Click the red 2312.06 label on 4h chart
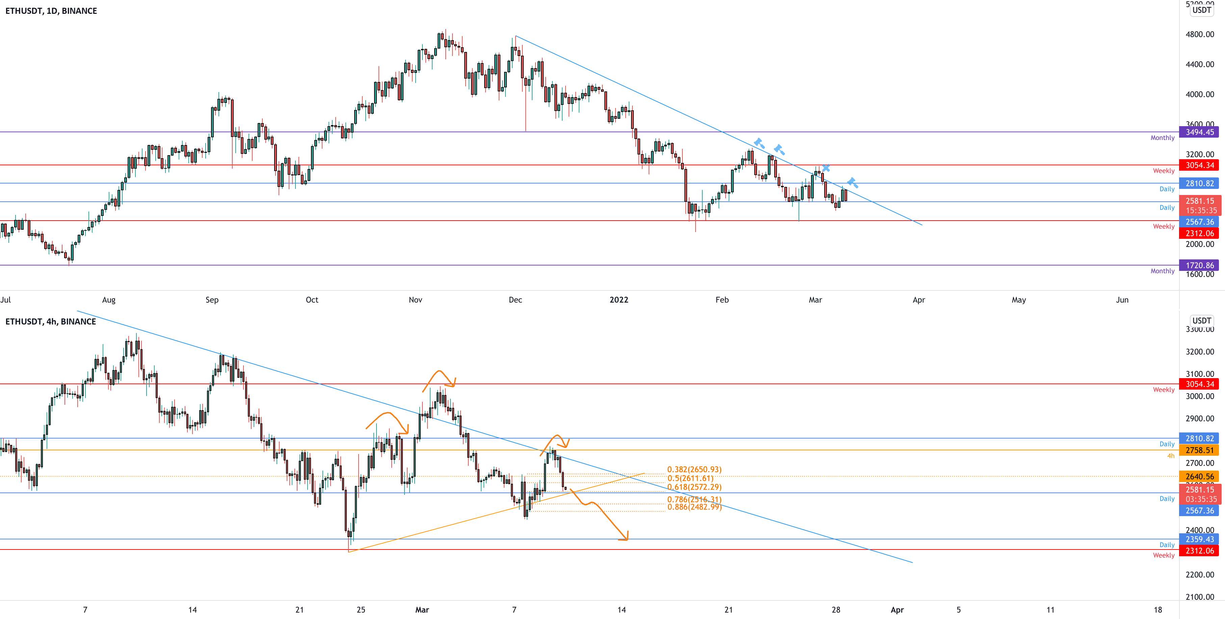 point(1199,551)
